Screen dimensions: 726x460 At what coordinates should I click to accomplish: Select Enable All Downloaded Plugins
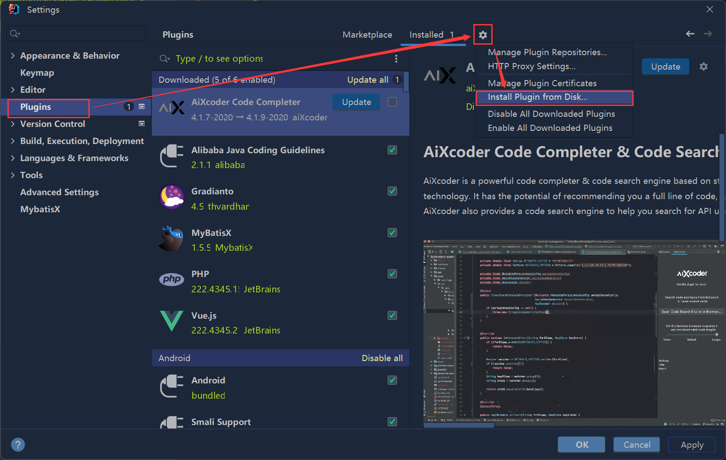[x=554, y=128]
